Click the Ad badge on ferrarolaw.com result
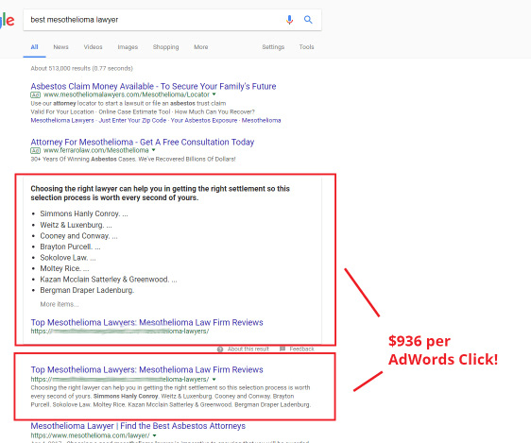This screenshot has width=531, height=443. pos(36,150)
